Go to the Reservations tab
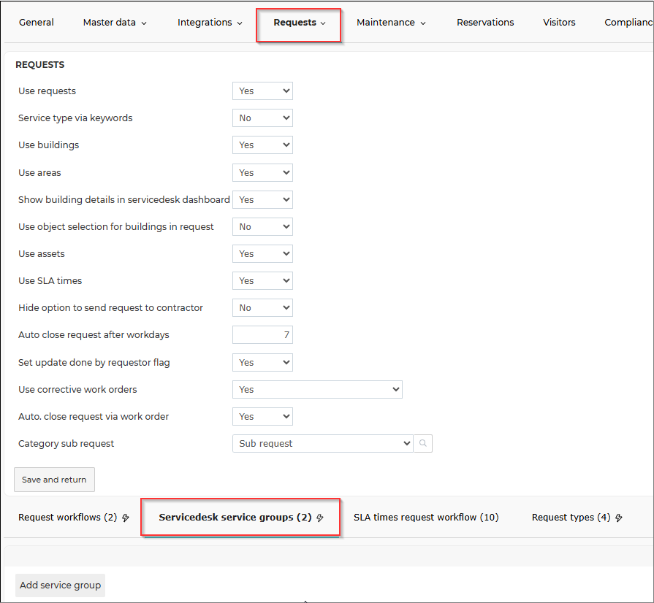654x603 pixels. pos(485,23)
